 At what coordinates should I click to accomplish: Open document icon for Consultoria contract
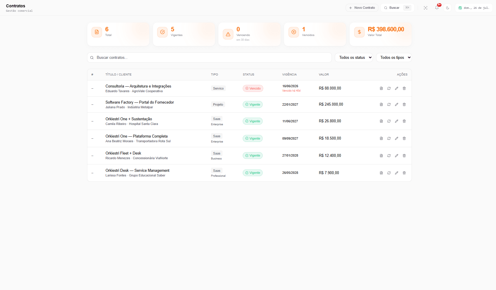pyautogui.click(x=381, y=88)
